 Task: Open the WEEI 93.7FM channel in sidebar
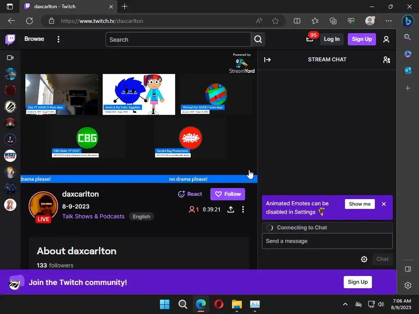pyautogui.click(x=10, y=156)
